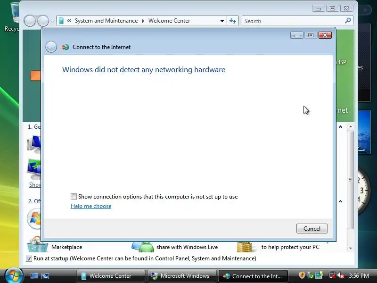377x283 pixels.
Task: Collapse the Offers section chevron
Action: tap(340, 201)
